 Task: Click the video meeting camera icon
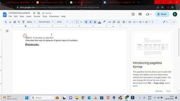[x=148, y=14]
